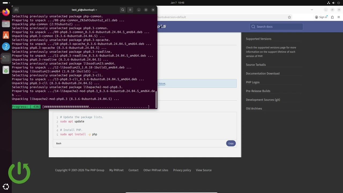Click the terminal title test_pl@ubuntupl
Screen dimensions: 343x193
(x=84, y=10)
